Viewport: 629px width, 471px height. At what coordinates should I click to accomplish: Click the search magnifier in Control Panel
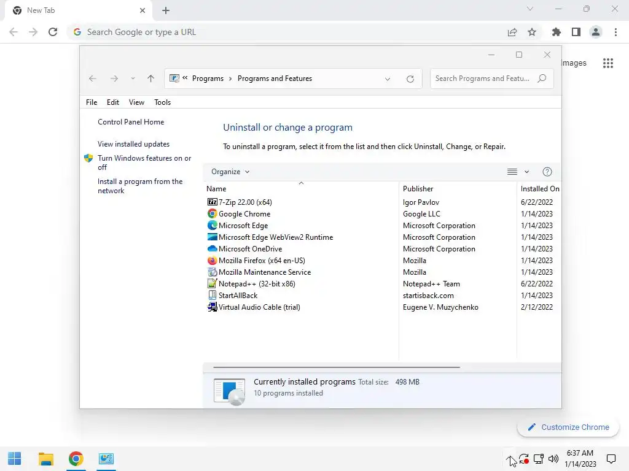(542, 78)
